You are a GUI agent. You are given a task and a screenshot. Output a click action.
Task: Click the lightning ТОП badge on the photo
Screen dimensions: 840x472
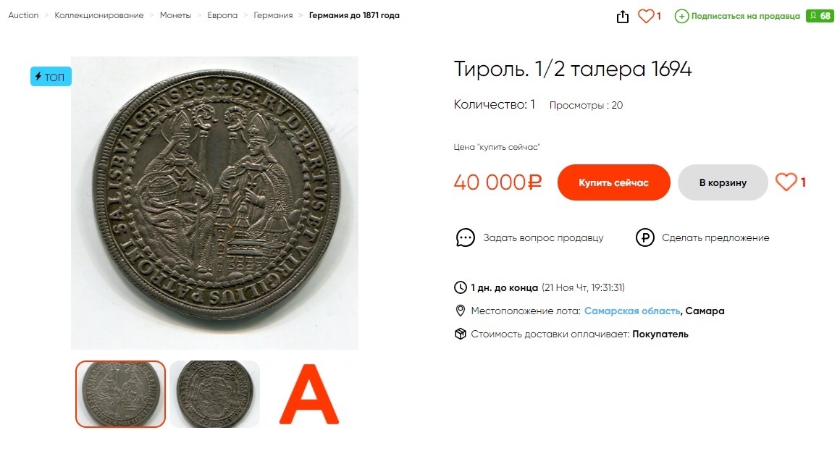pyautogui.click(x=51, y=76)
